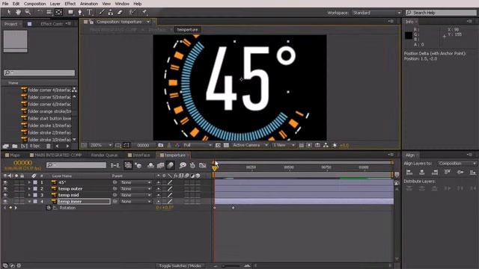Switch to MAIN INTEGRATED COMP timeline tab
Image resolution: width=479 pixels, height=269 pixels.
(x=58, y=155)
